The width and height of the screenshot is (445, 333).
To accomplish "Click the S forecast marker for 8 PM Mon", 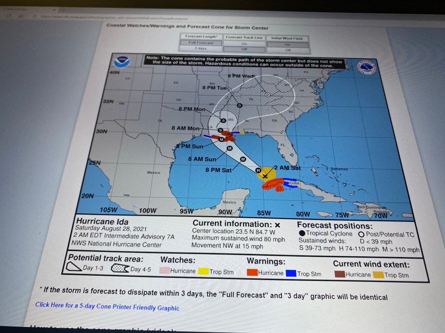I will [223, 121].
